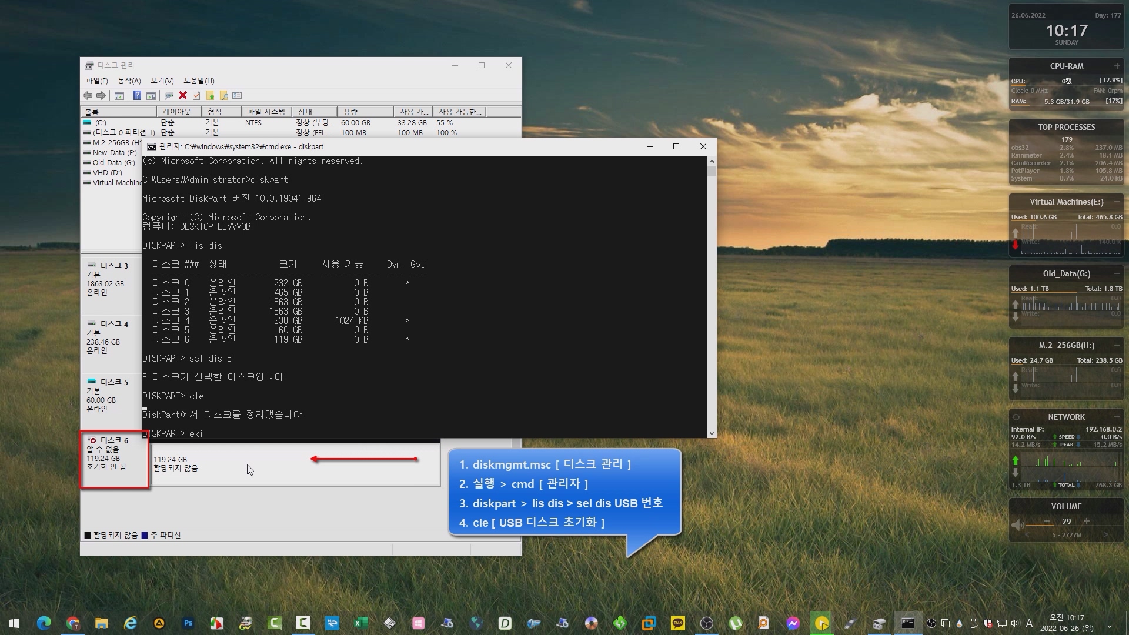Open the 도움말(H) menu in Disk Management
1129x635 pixels.
[199, 81]
